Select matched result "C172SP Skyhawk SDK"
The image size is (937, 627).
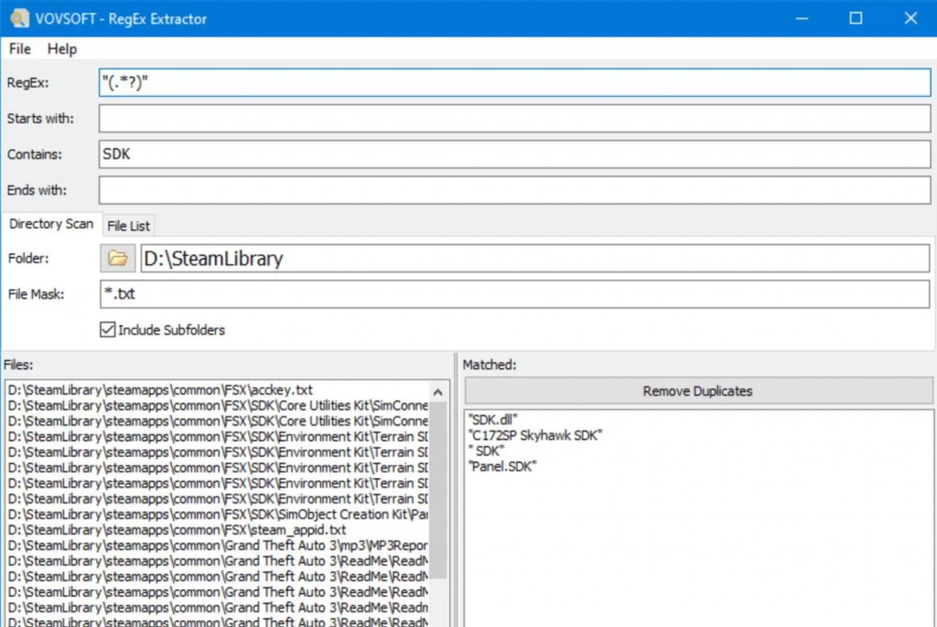click(x=535, y=435)
